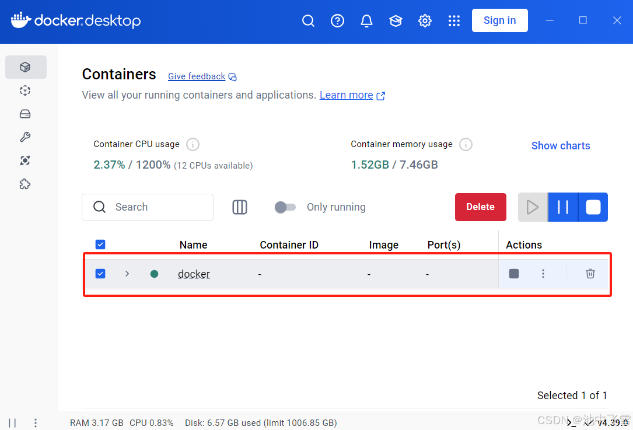The width and height of the screenshot is (633, 430).
Task: Open the apps grid menu icon
Action: (454, 20)
